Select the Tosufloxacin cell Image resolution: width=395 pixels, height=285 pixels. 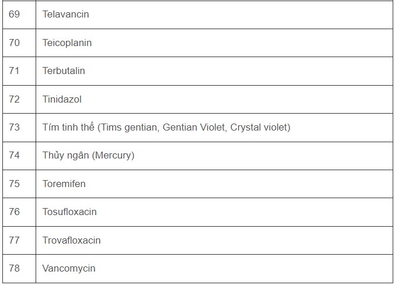tap(69, 212)
